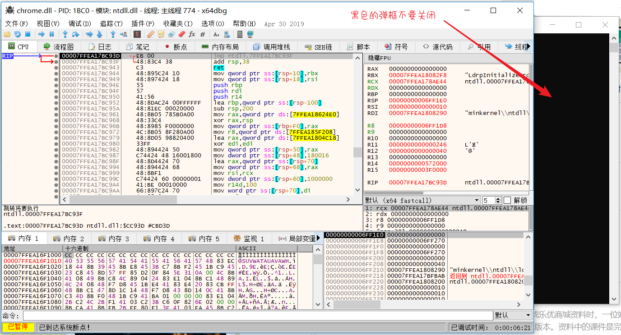Switch to the 调用堆栈 tab
The image size is (621, 335).
[271, 46]
